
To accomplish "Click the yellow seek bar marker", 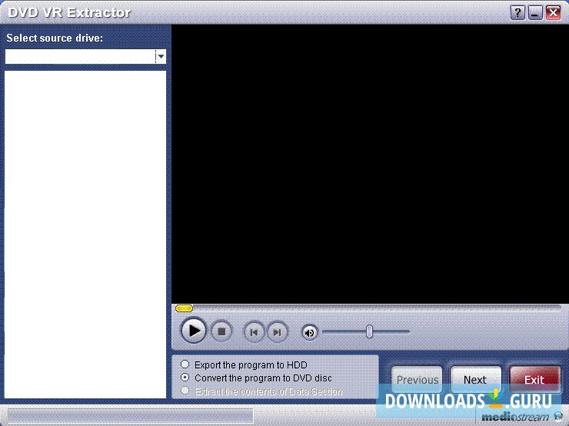I will point(184,308).
